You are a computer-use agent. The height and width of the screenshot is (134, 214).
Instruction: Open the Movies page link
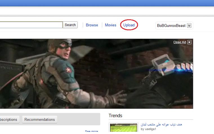[x=110, y=25]
